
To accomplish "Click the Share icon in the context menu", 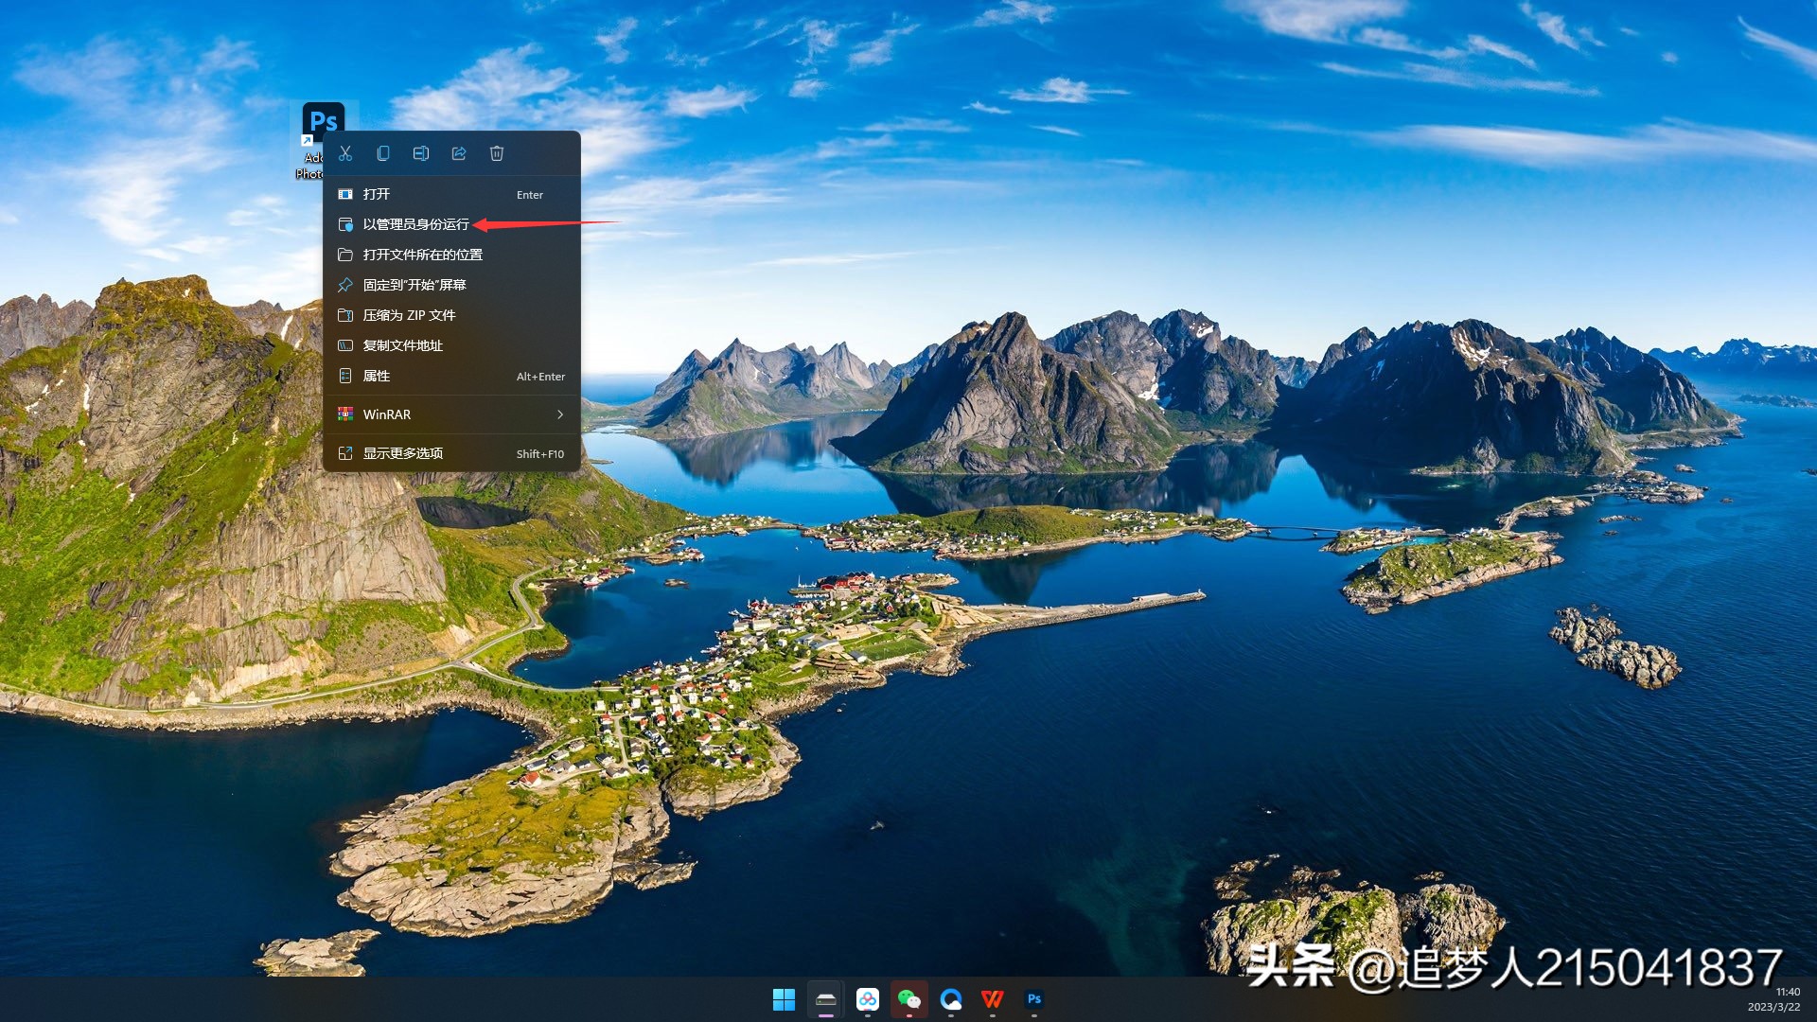I will pos(459,152).
